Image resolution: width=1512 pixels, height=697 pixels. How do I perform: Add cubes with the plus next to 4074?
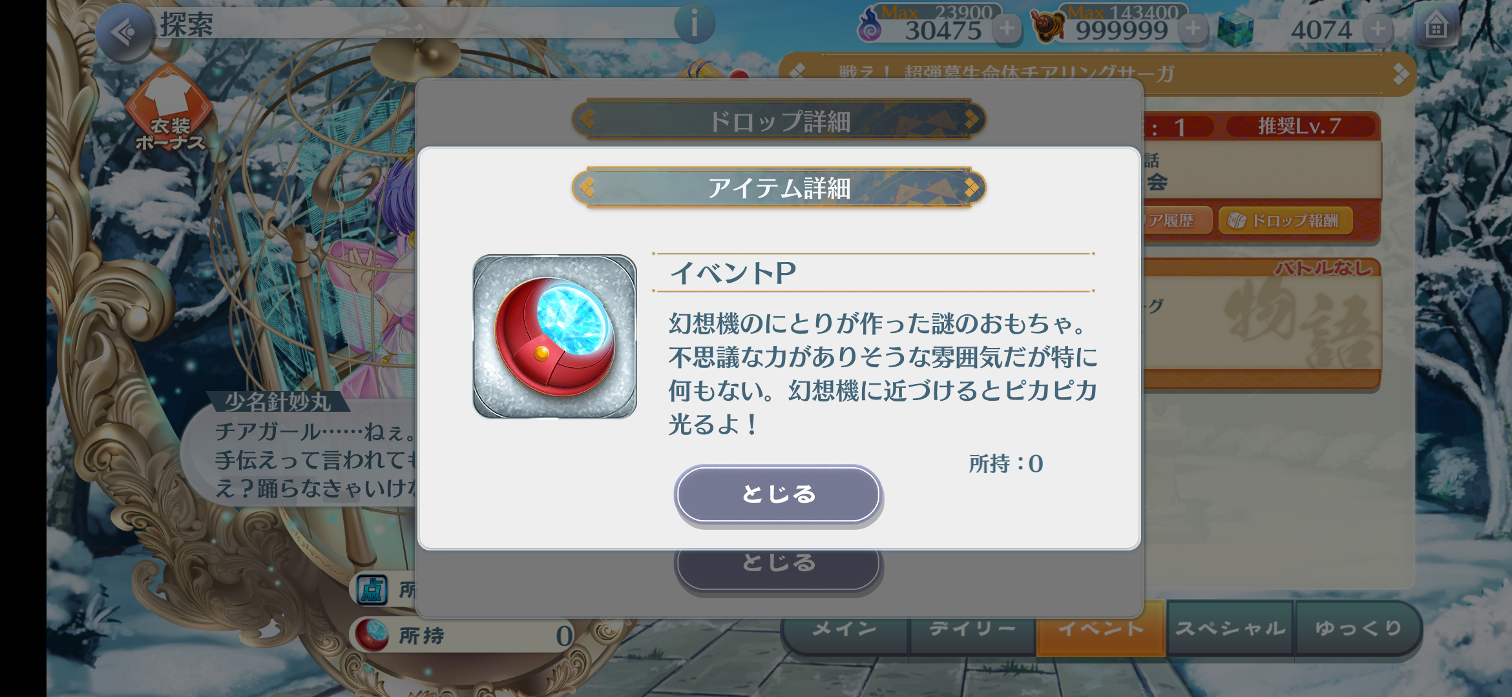(1378, 29)
